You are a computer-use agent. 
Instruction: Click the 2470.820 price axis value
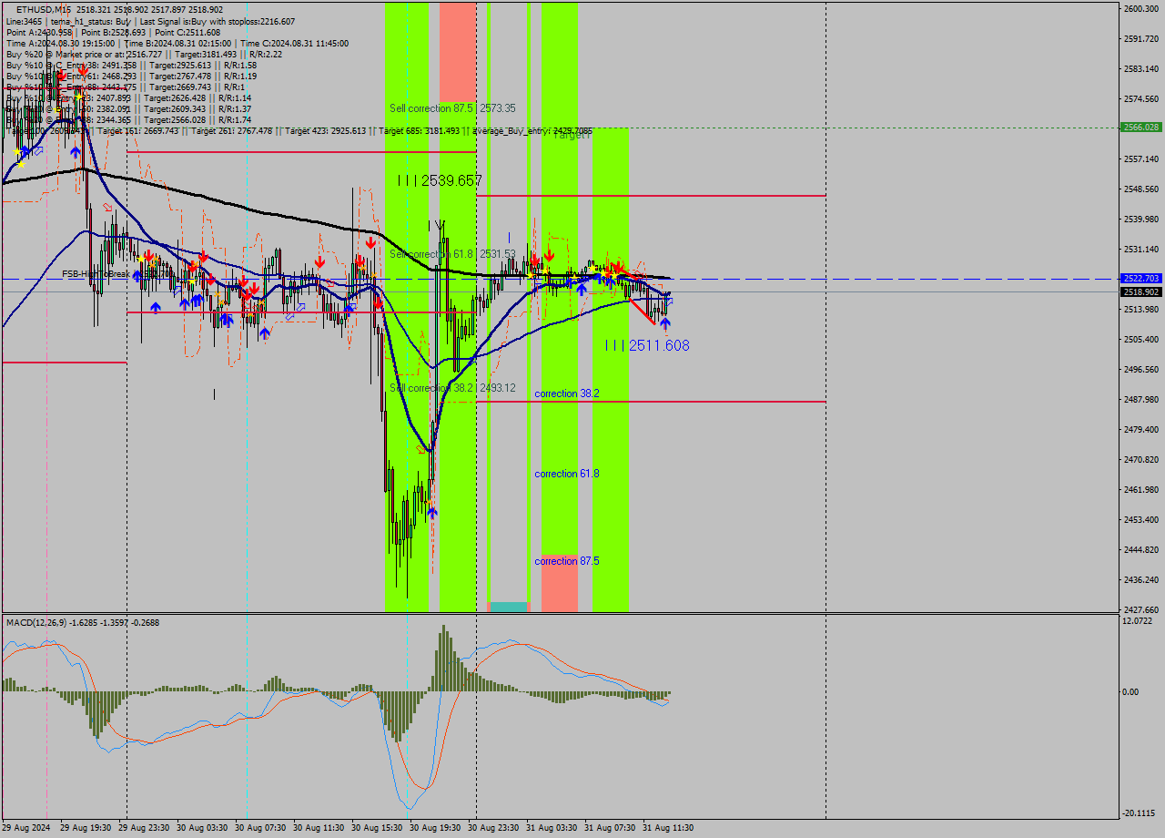1141,459
